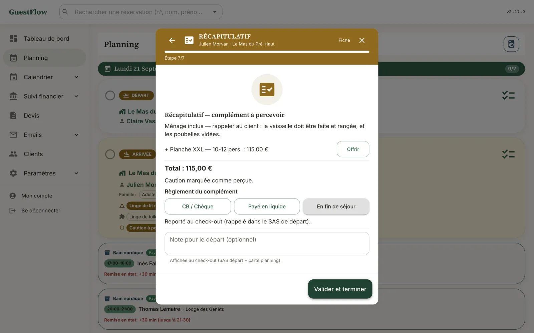Open the reservation search dropdown arrow

click(215, 12)
